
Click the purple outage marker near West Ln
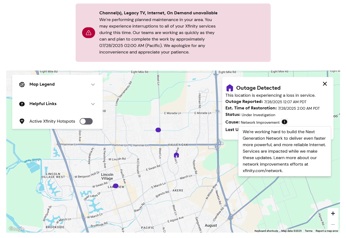[x=158, y=130]
